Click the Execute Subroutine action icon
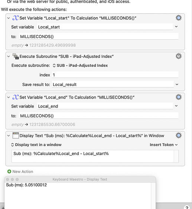 pos(16,56)
